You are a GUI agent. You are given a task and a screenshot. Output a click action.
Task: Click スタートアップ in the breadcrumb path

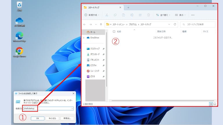click(x=146, y=24)
